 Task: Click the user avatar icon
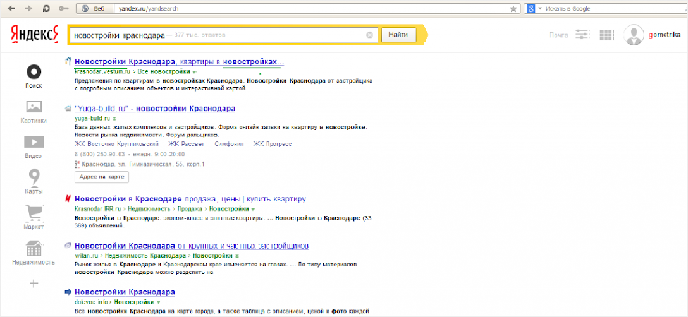pyautogui.click(x=634, y=35)
